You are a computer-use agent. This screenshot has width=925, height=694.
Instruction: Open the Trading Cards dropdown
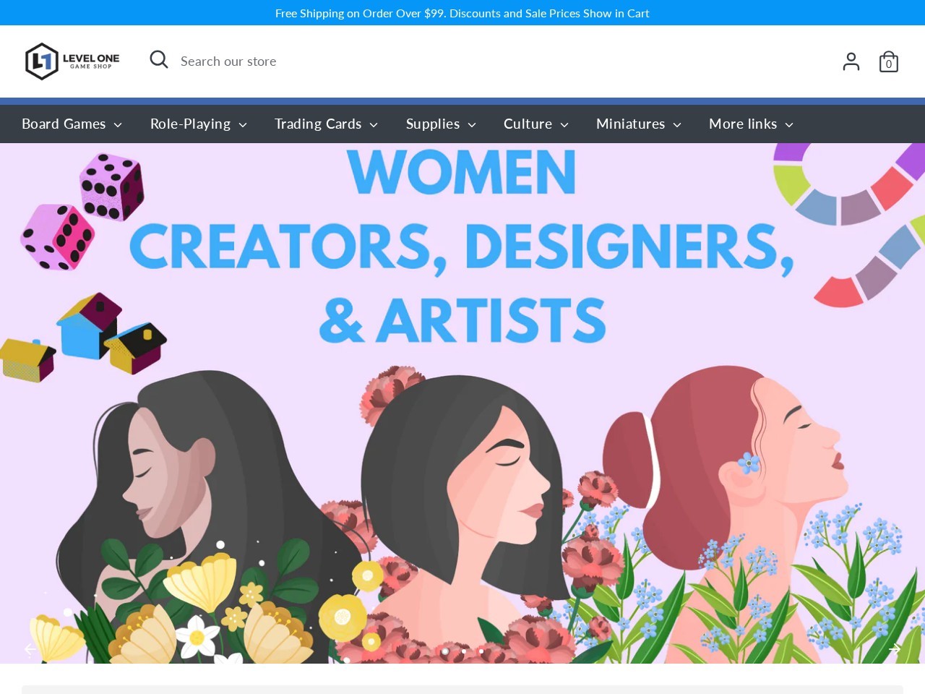(326, 124)
